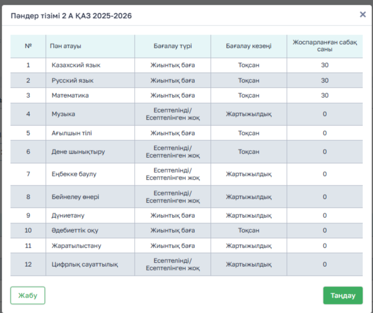Select the Казахский язык row
This screenshot has width=373, height=313.
(x=76, y=65)
